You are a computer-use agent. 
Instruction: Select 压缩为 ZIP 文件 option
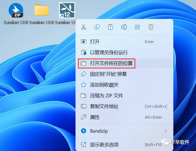124,96
